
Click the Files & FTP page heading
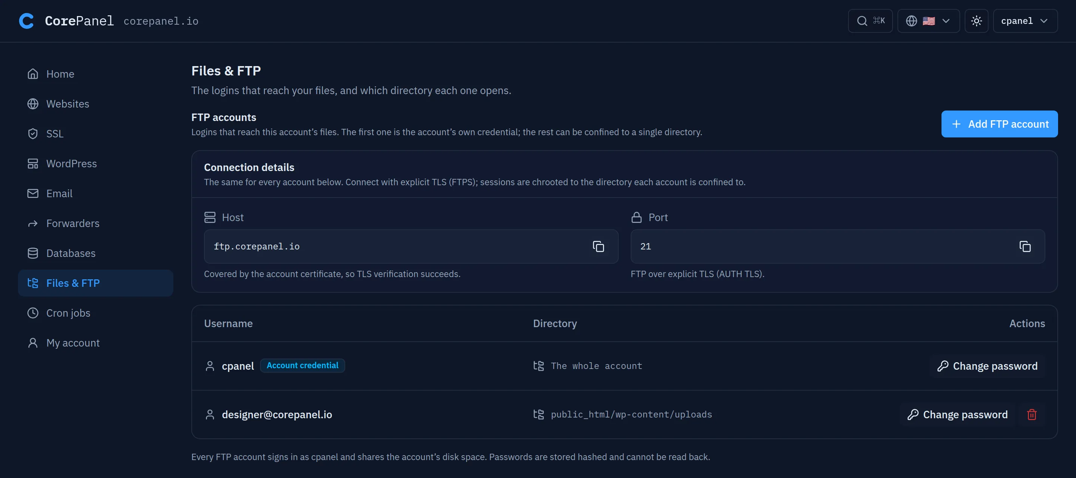pyautogui.click(x=226, y=71)
